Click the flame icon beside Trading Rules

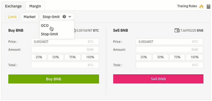pos(201,6)
